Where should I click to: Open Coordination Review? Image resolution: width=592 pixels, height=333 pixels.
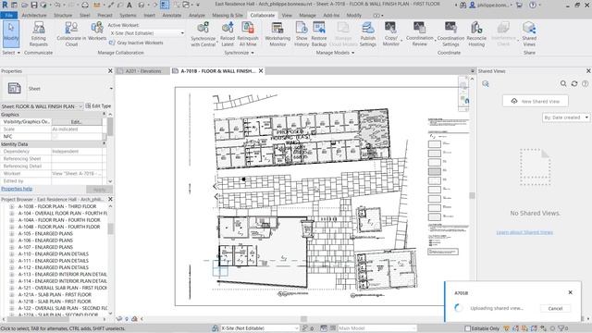pyautogui.click(x=419, y=34)
